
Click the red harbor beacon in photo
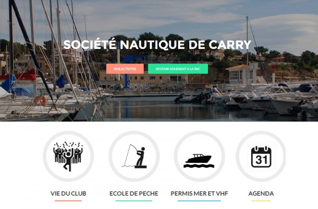click(x=273, y=74)
